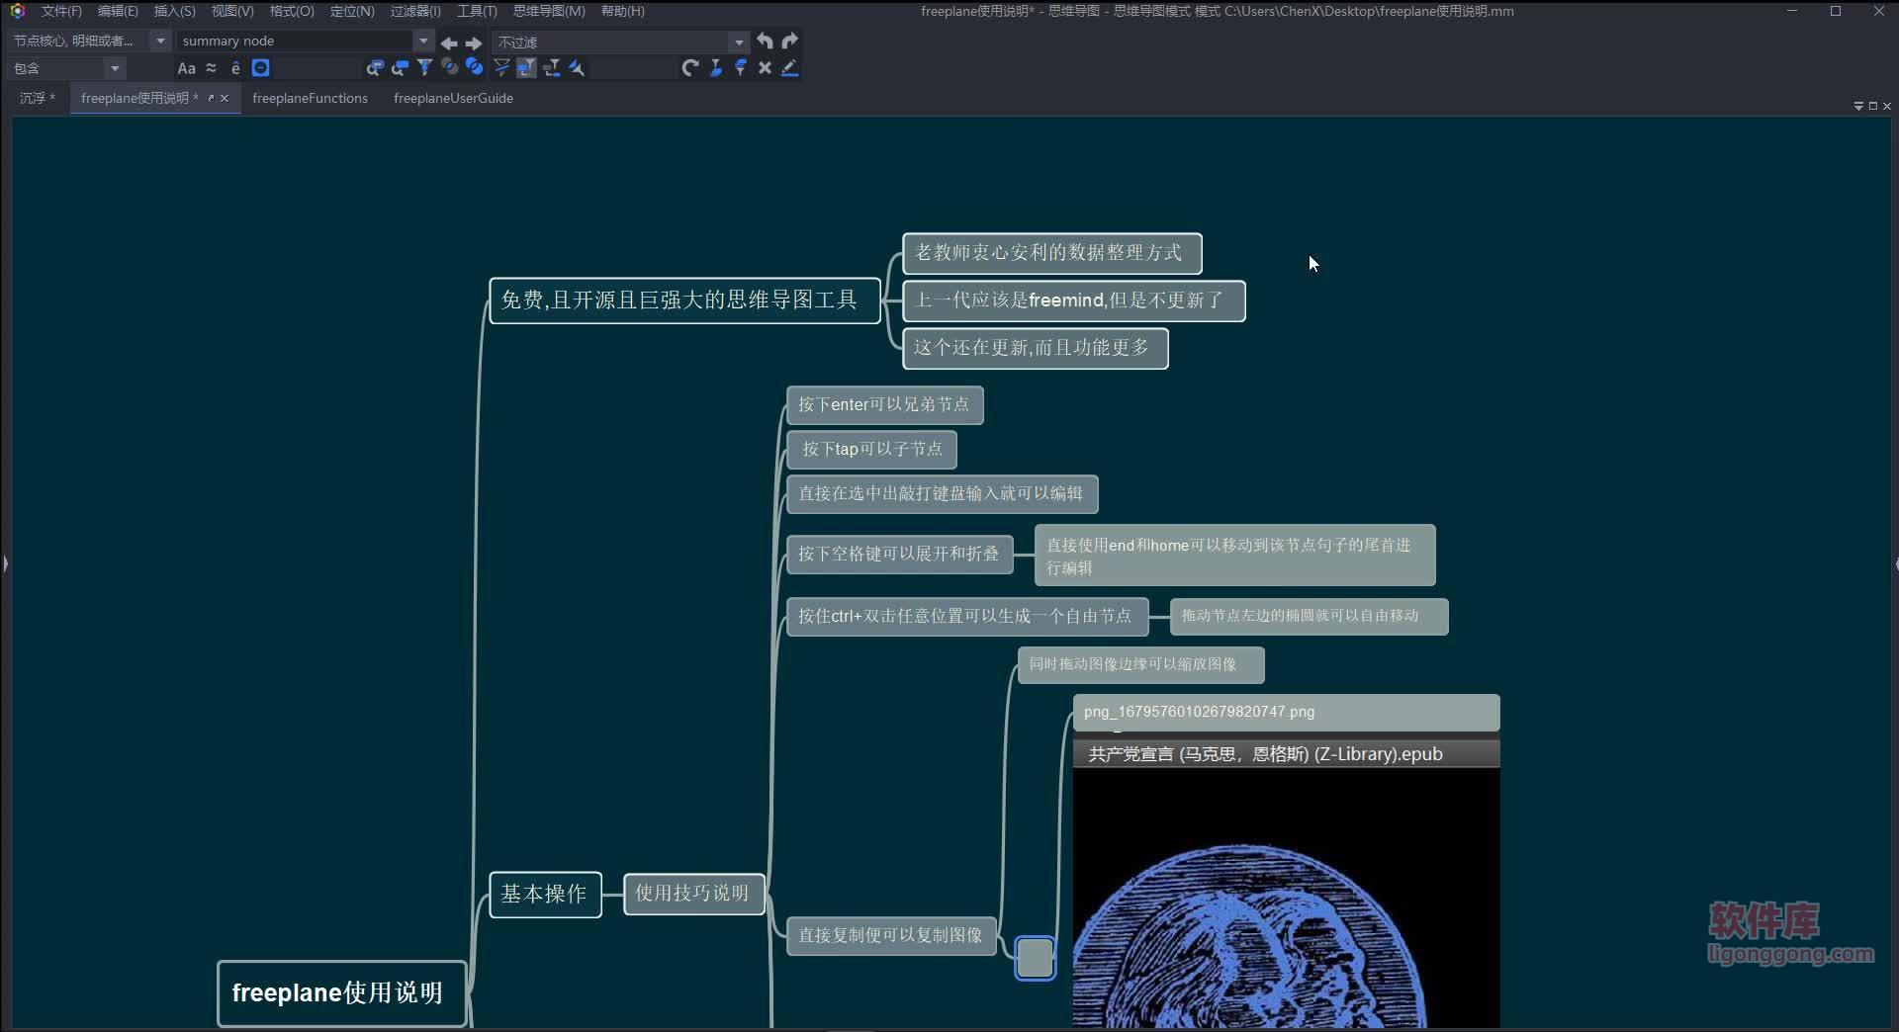Click the filter selected nodes icon
This screenshot has height=1032, width=1899.
[x=577, y=68]
